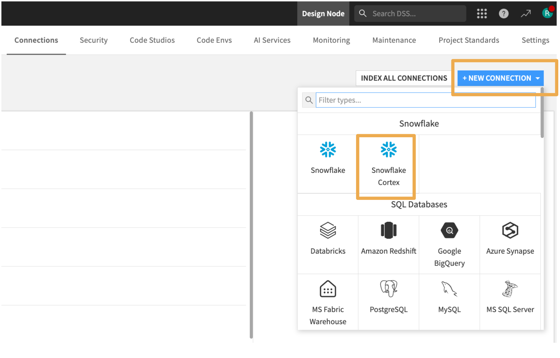Click the magnifier icon in Search DSS
This screenshot has height=358, width=560.
coord(363,13)
